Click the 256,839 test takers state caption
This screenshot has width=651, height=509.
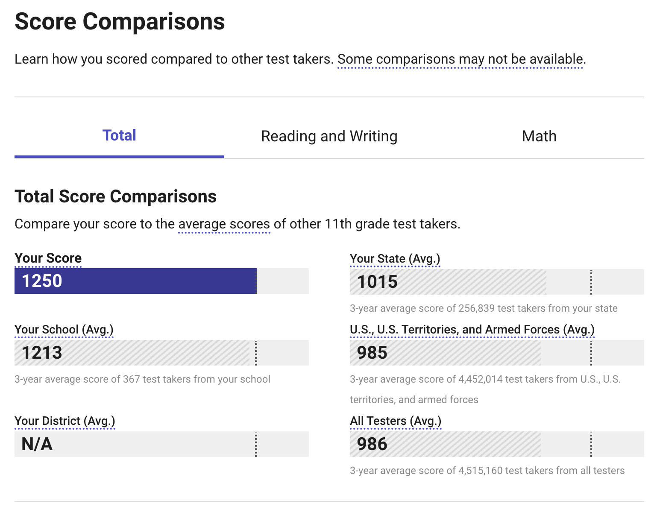click(484, 308)
